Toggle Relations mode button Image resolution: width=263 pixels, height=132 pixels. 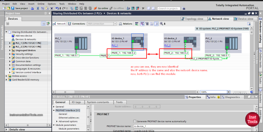pyautogui.click(x=126, y=24)
